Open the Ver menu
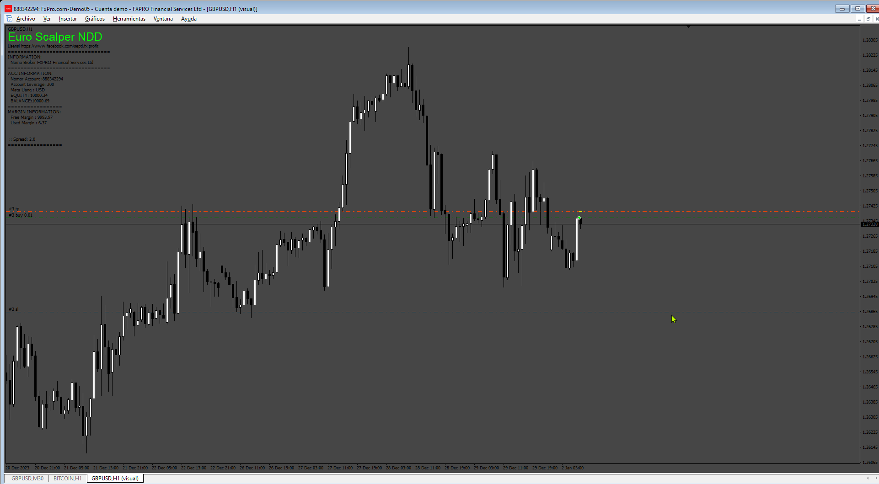The image size is (879, 484). click(x=47, y=19)
